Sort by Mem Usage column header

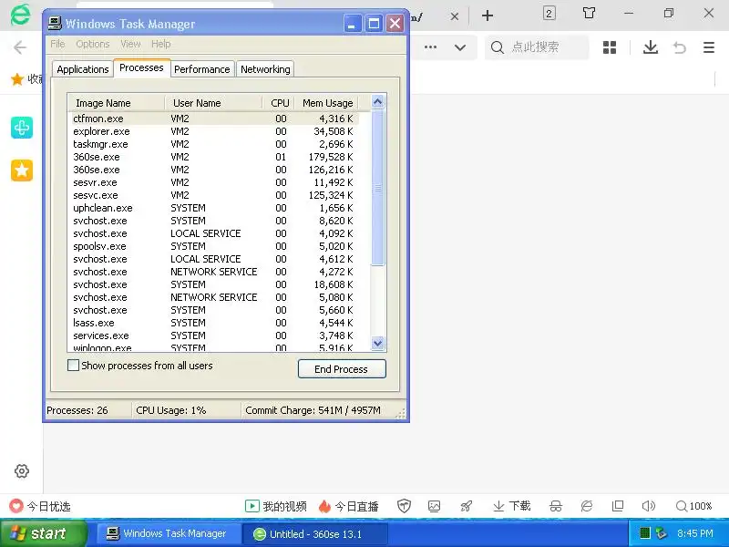click(x=327, y=103)
